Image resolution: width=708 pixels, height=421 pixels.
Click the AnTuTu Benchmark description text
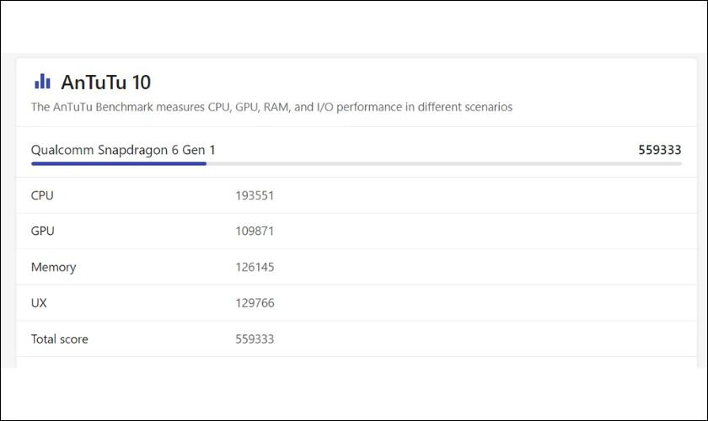pyautogui.click(x=271, y=108)
